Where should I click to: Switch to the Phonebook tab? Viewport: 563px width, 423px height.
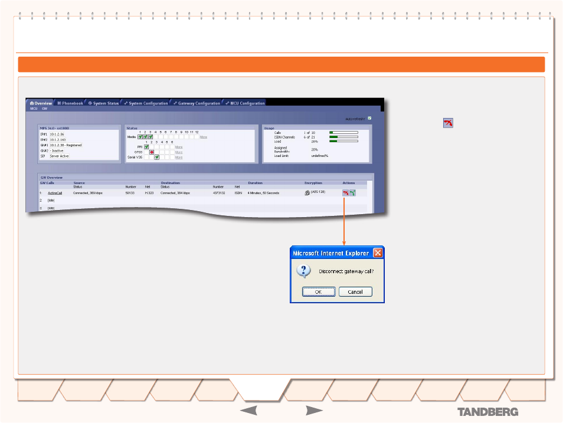(70, 103)
